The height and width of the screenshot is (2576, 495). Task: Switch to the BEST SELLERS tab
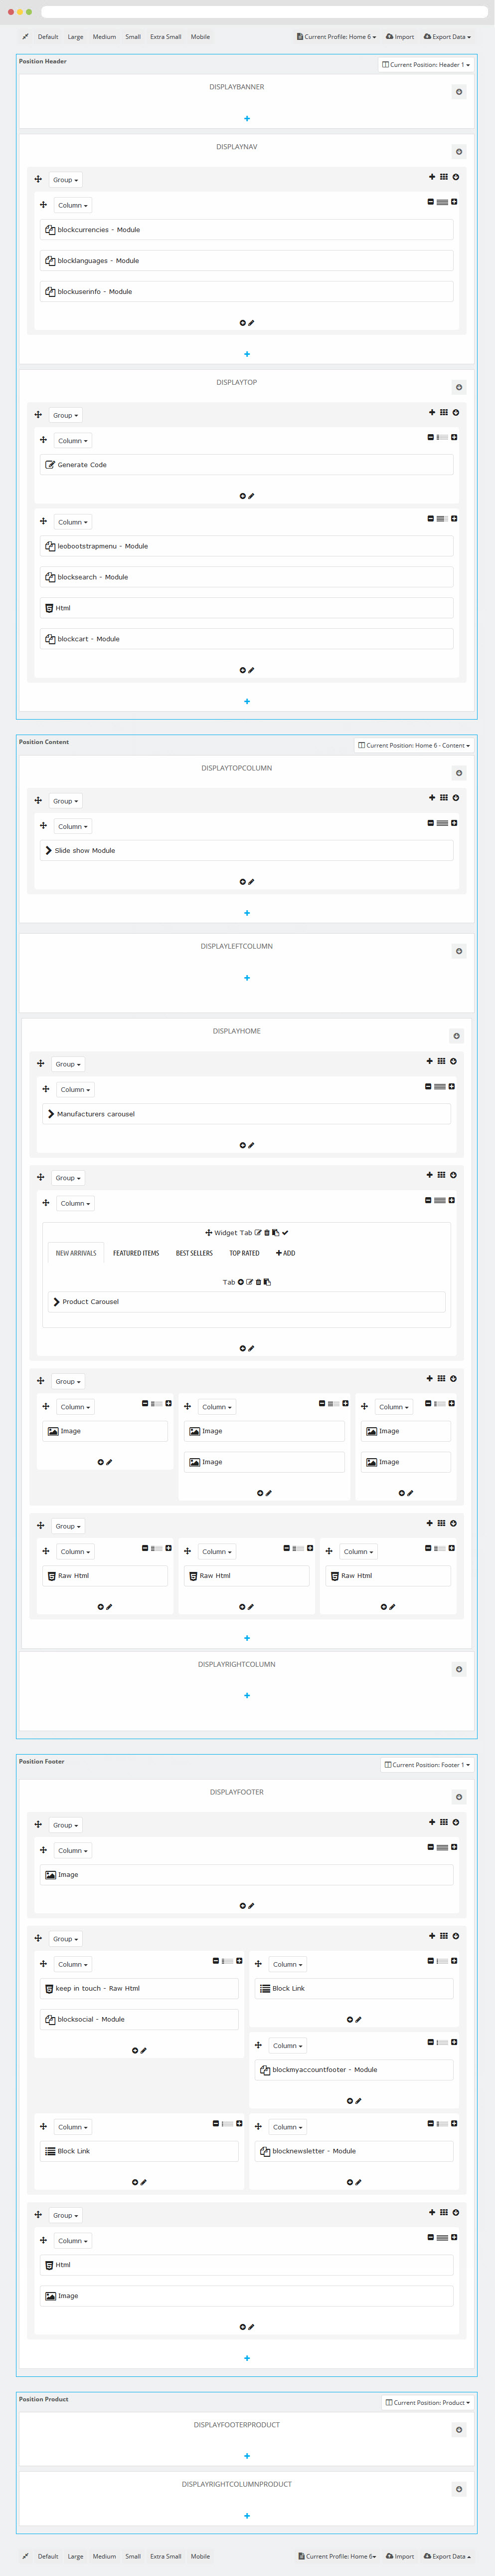[x=194, y=1253]
